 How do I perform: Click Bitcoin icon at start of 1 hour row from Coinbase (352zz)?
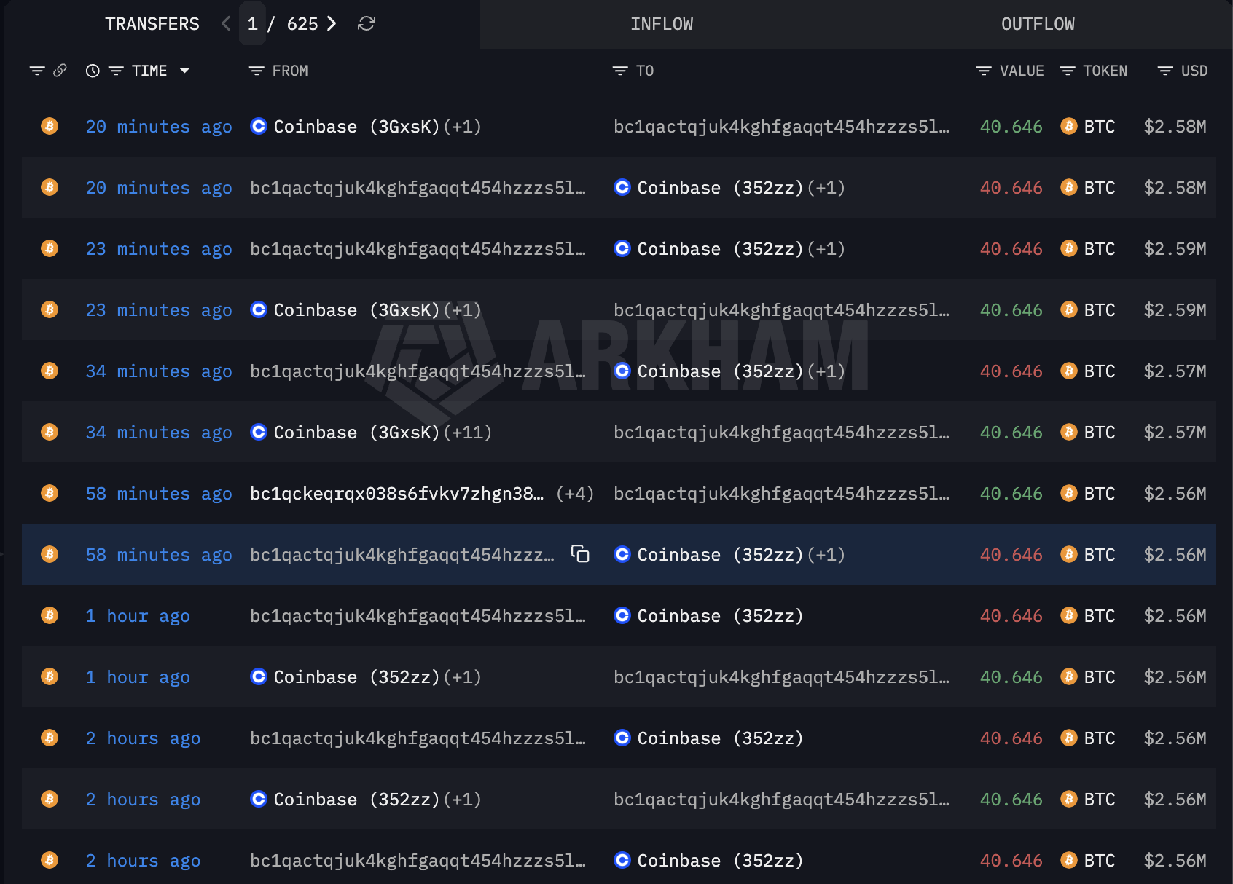click(50, 676)
